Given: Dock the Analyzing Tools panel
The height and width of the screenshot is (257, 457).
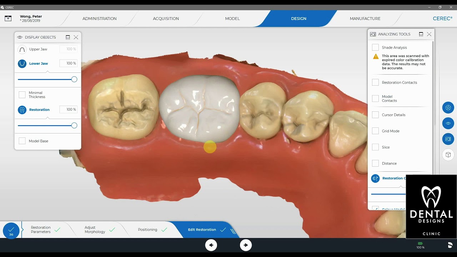Looking at the screenshot, I should click(421, 34).
